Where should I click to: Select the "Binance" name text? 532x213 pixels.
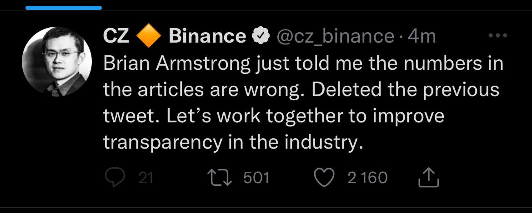(x=207, y=36)
